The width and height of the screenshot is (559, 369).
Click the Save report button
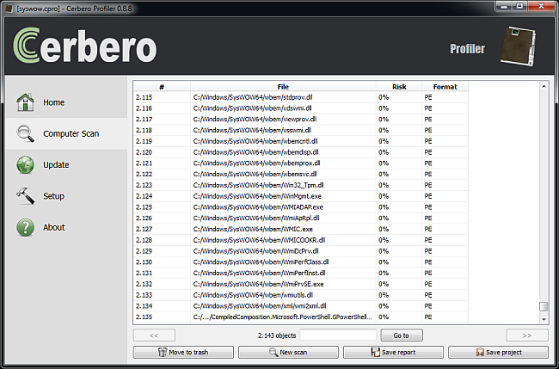click(x=393, y=353)
